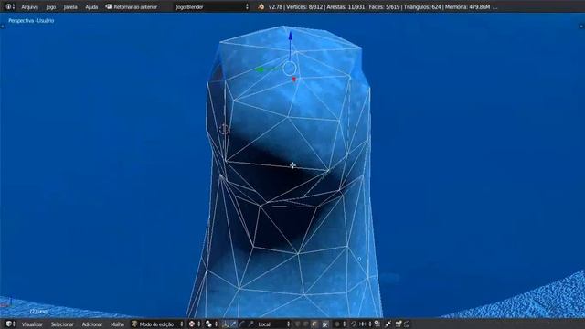The height and width of the screenshot is (329, 585).
Task: Click the OpenGL render image icon
Action: [x=398, y=324]
